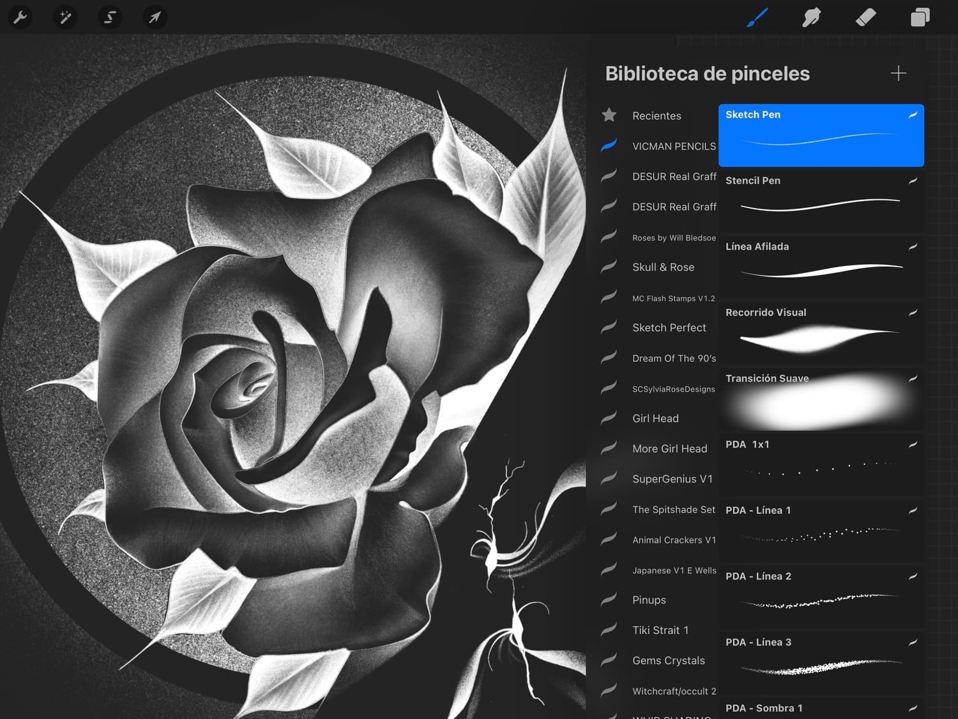
Task: Click brush icon beside Pinups
Action: [x=609, y=599]
